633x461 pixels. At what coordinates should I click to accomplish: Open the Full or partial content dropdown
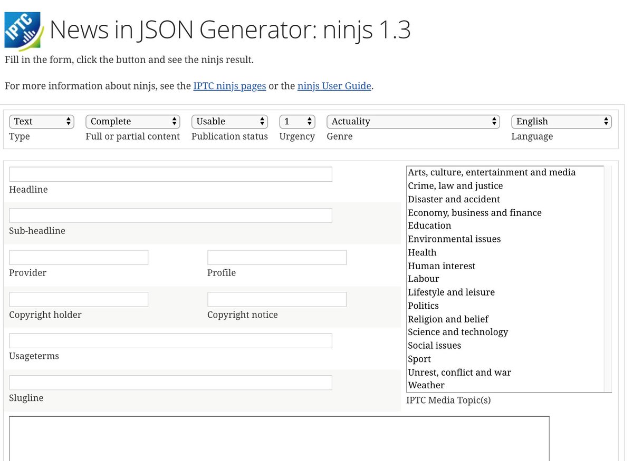click(133, 122)
